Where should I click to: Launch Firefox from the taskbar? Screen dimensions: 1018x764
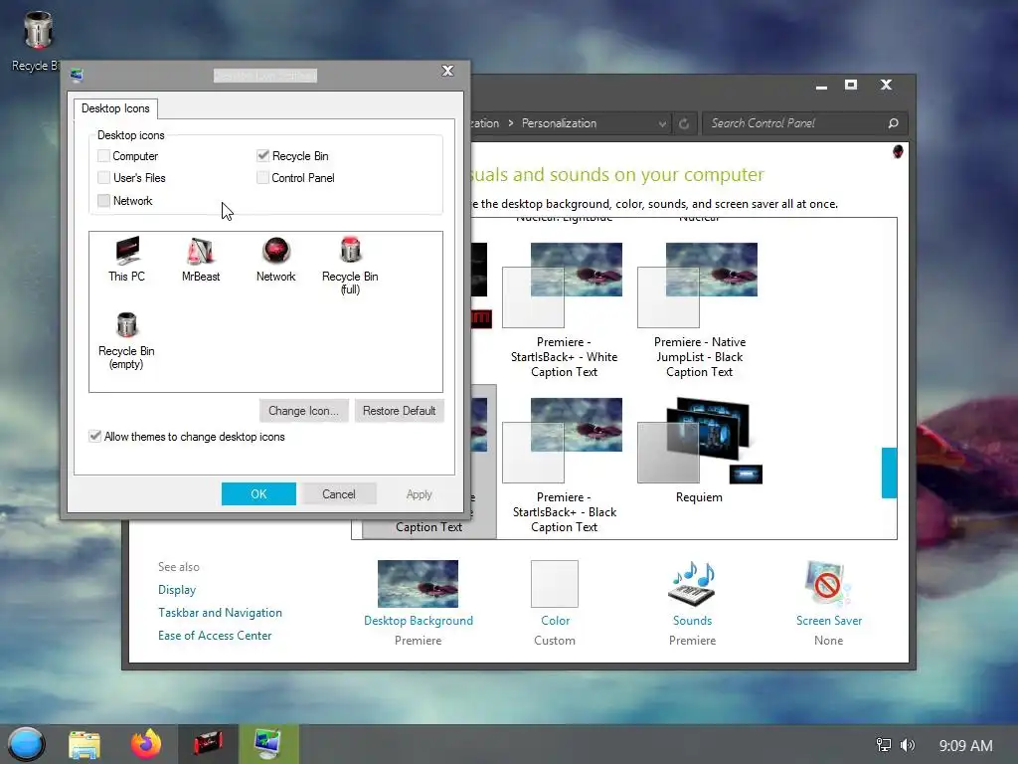[146, 744]
